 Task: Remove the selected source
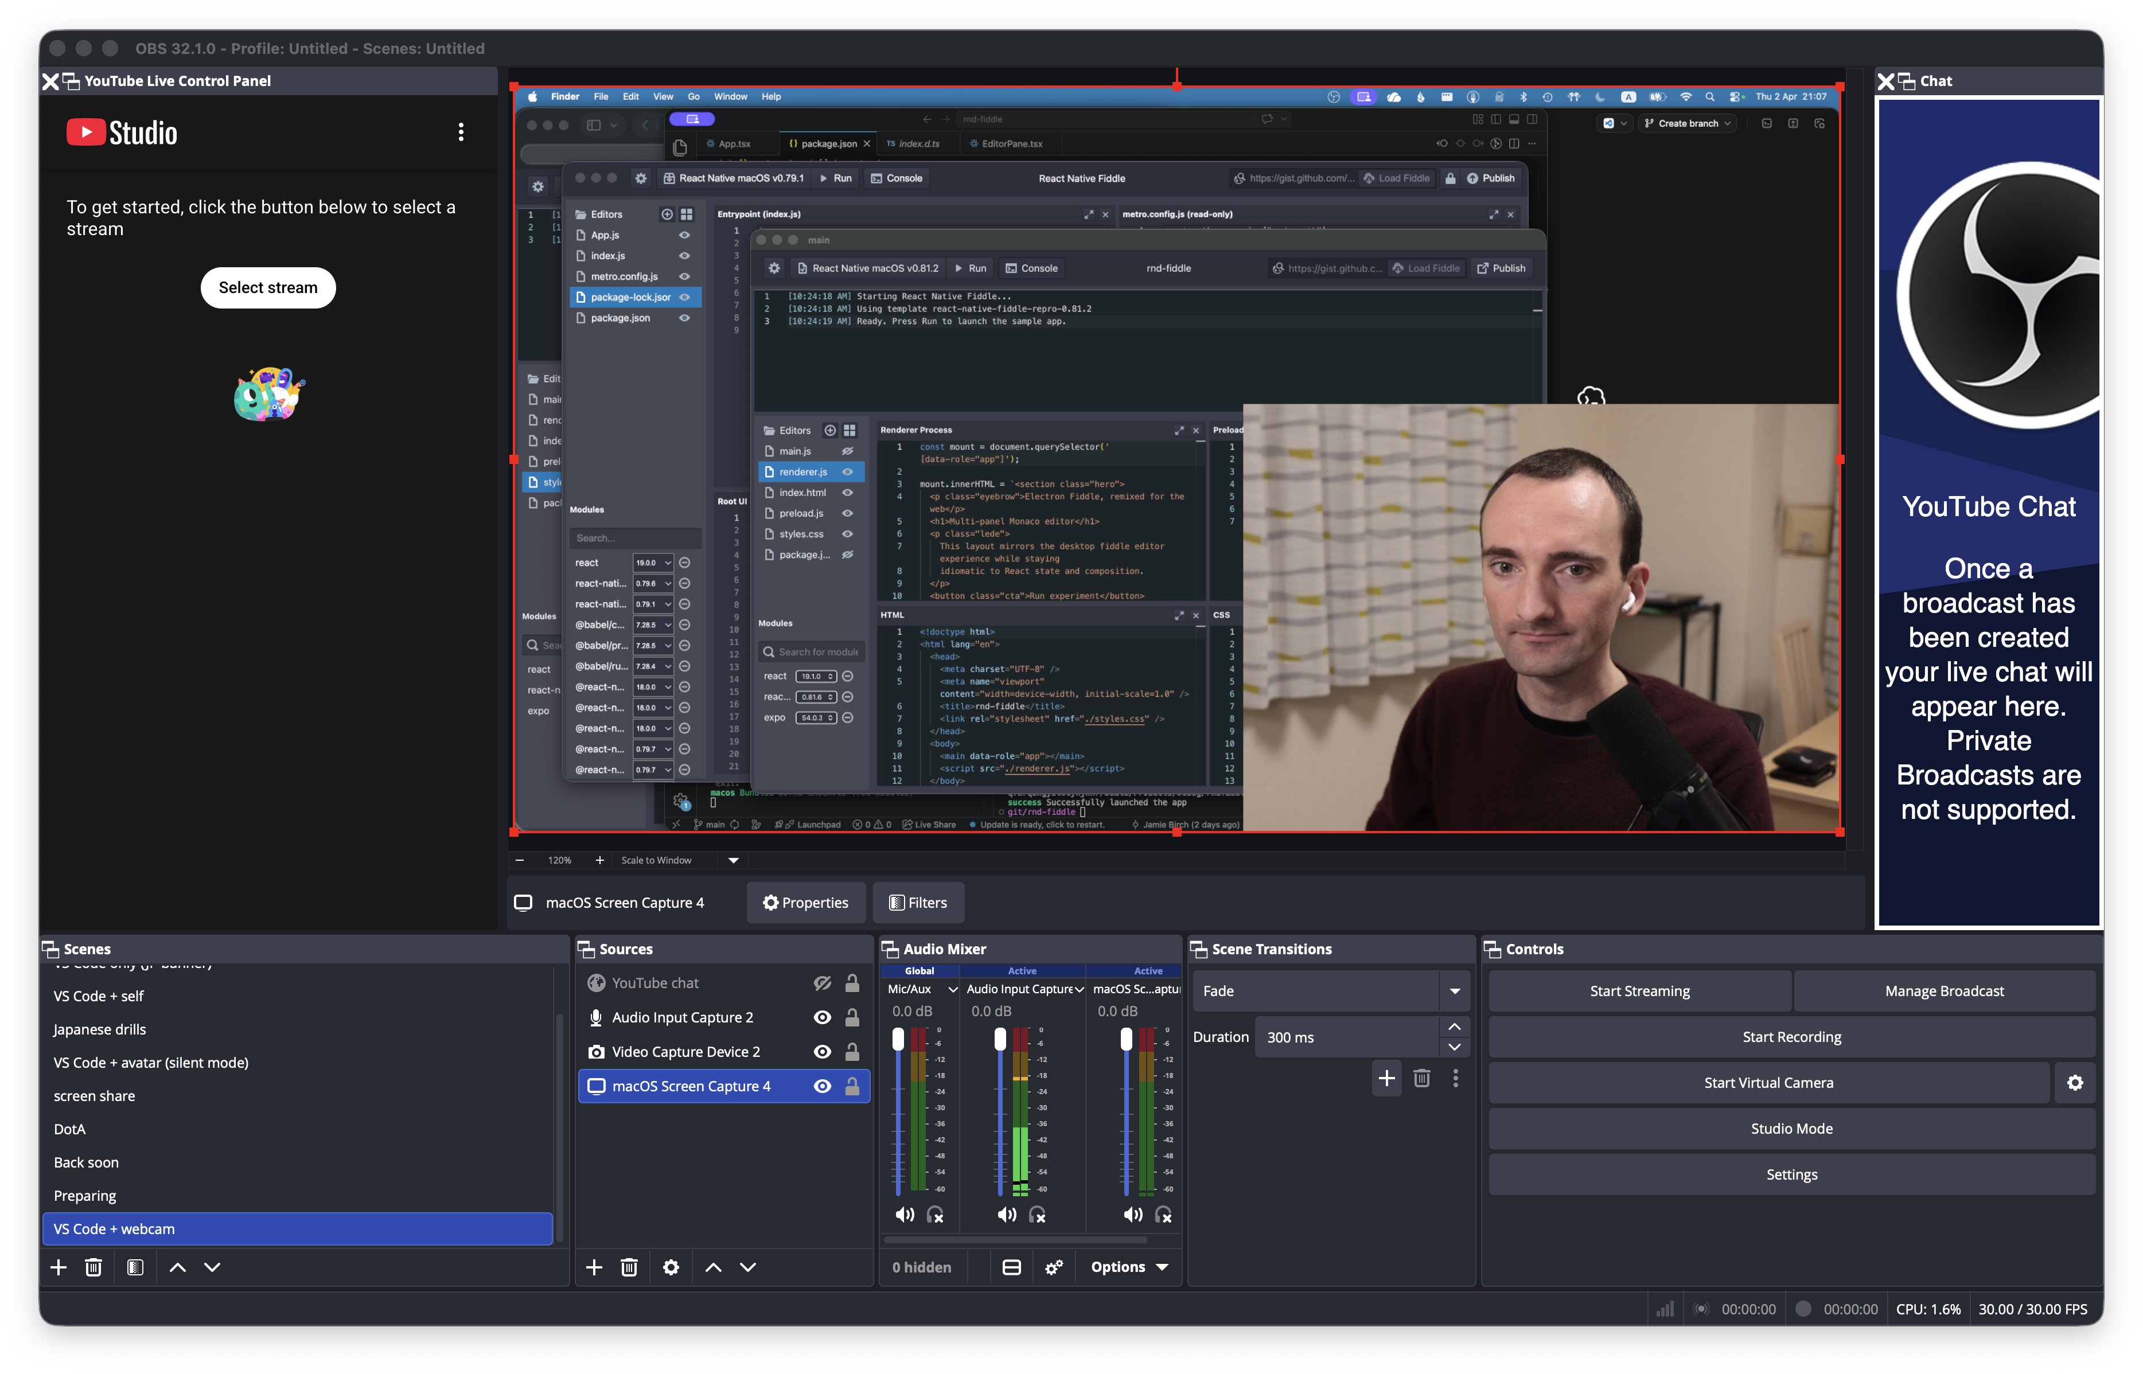pyautogui.click(x=629, y=1267)
